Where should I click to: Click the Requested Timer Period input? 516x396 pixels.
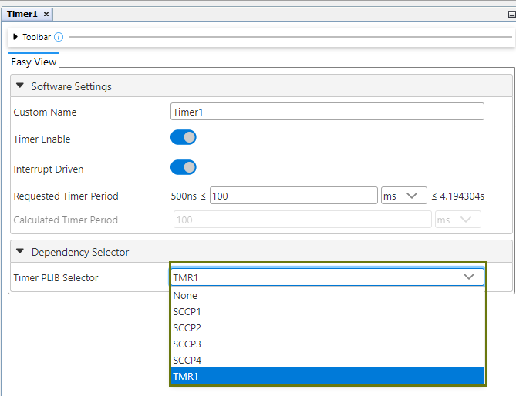tap(294, 196)
